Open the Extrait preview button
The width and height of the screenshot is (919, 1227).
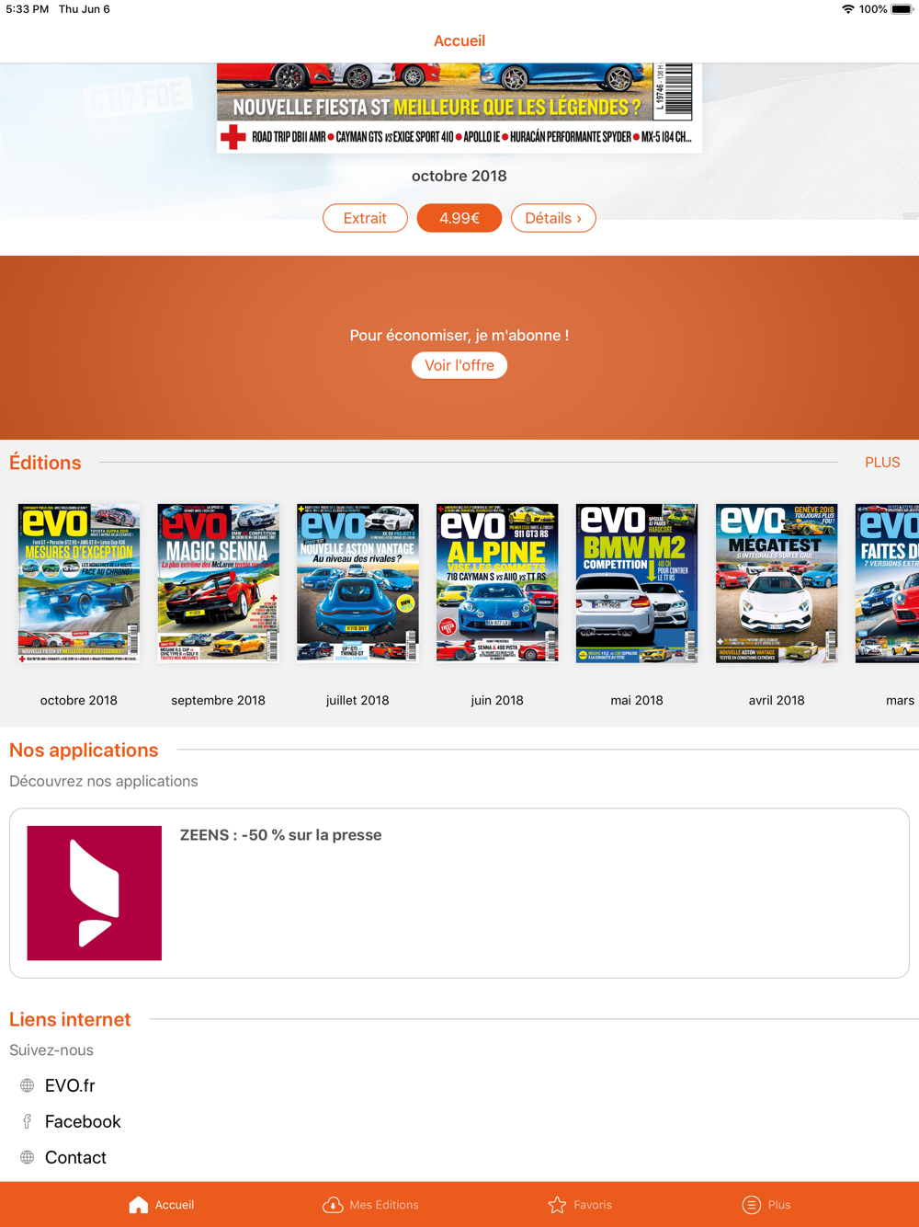[x=365, y=218]
